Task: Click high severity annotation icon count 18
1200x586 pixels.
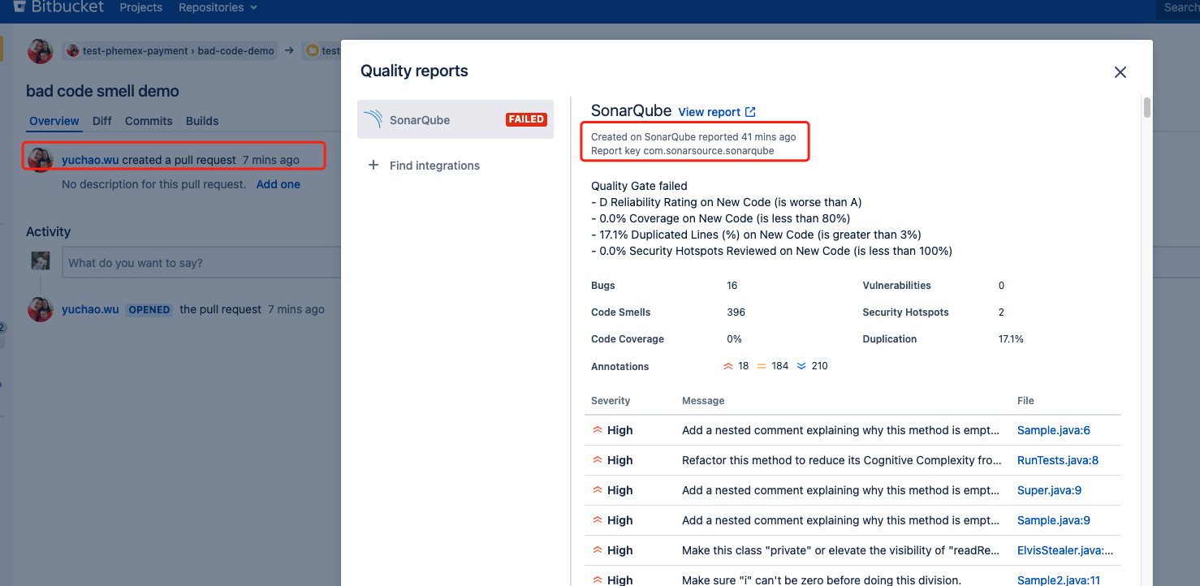Action: pyautogui.click(x=736, y=366)
